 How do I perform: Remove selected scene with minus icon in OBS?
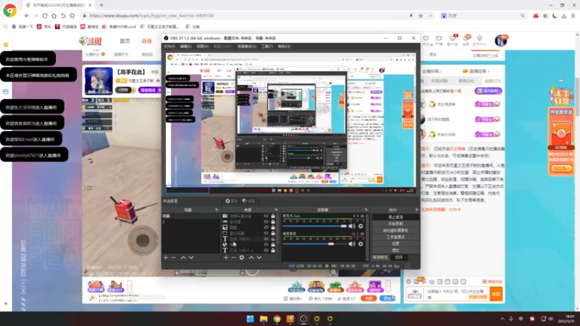(x=173, y=257)
